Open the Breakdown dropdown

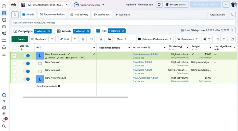point(187,39)
